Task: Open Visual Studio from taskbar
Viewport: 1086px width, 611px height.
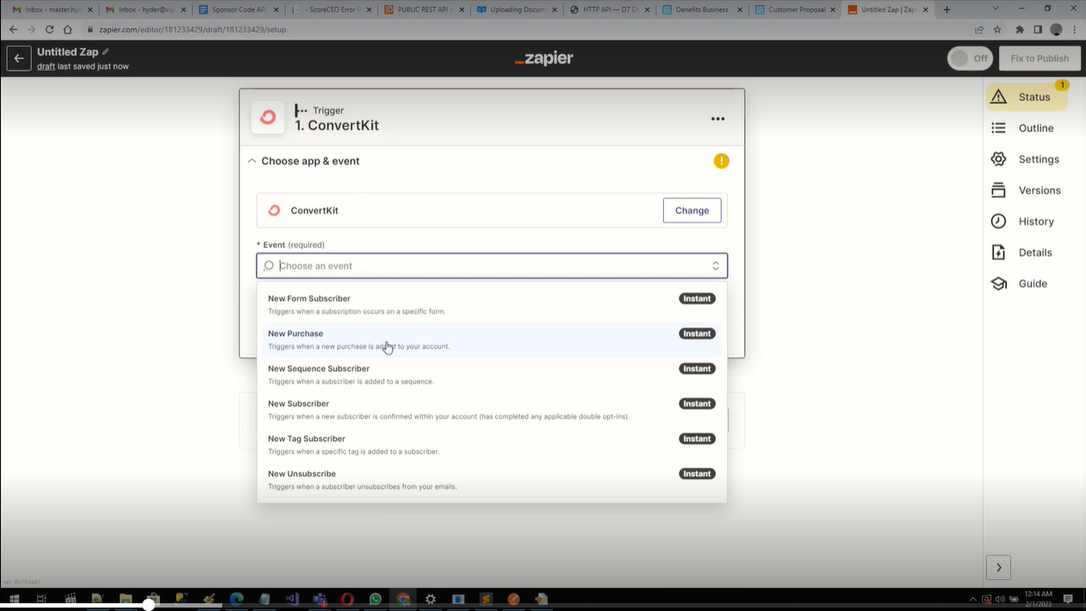Action: tap(292, 599)
